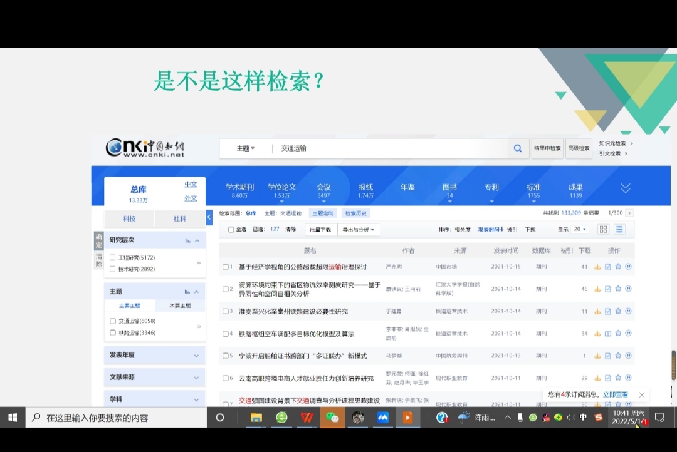This screenshot has height=452, width=677.
Task: Tick the 交通运输(6058) topic checkbox
Action: tap(113, 321)
